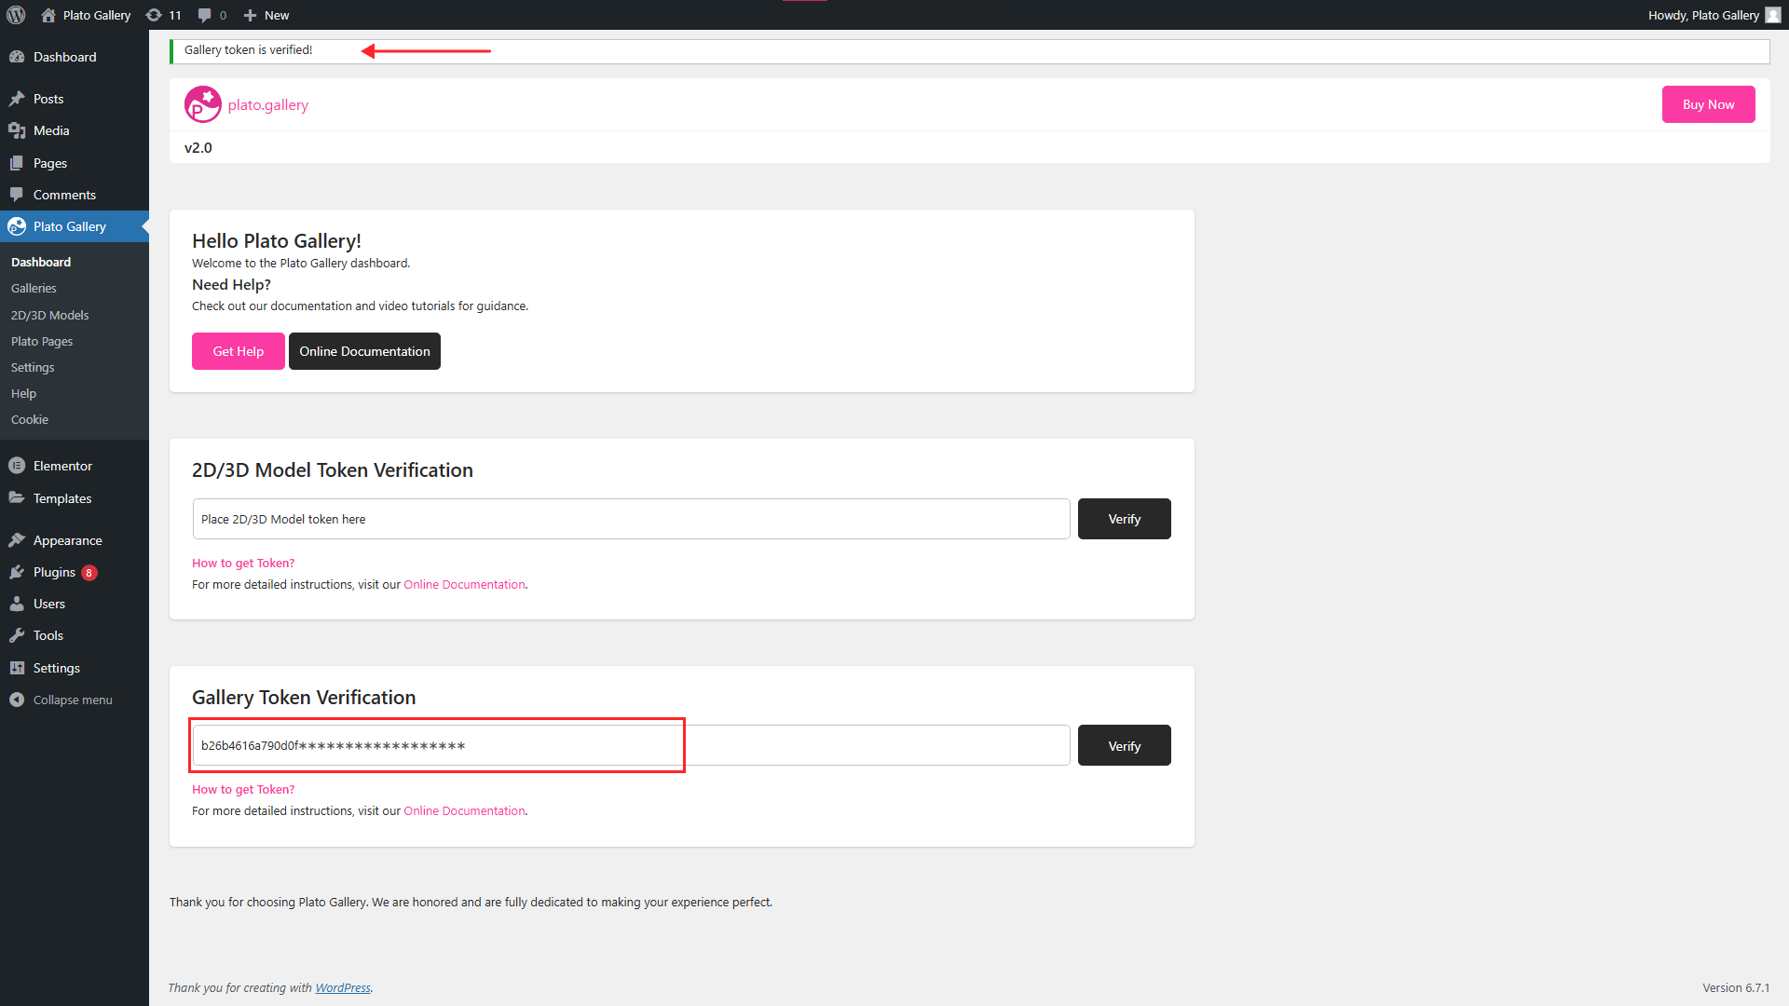This screenshot has width=1789, height=1006.
Task: Click the Buy Now button
Action: pos(1707,104)
